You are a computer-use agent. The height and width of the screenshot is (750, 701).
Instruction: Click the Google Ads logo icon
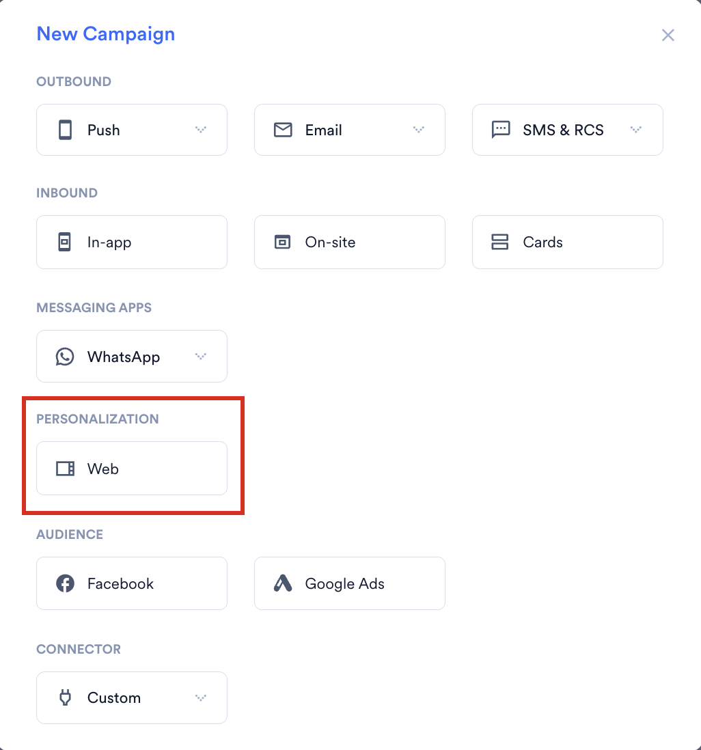click(283, 583)
